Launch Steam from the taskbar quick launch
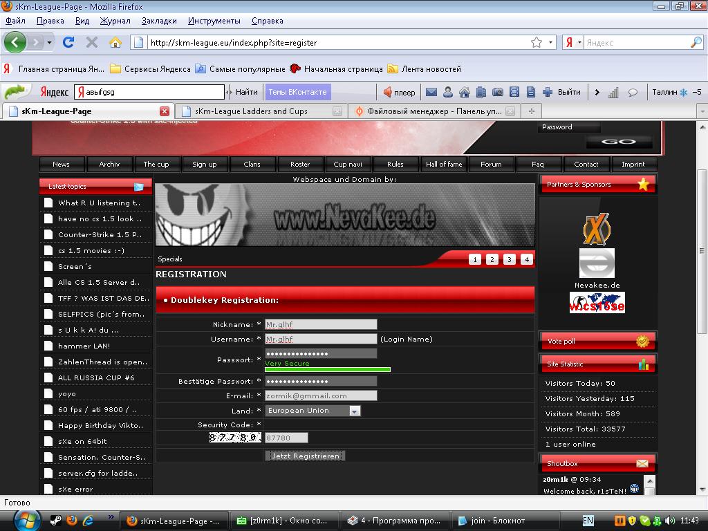708x531 pixels. [55, 521]
